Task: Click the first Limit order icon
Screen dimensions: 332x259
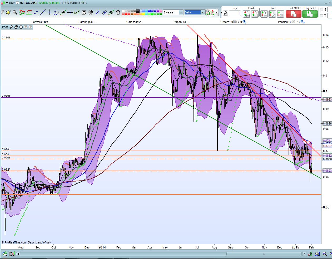Action: pos(247,14)
